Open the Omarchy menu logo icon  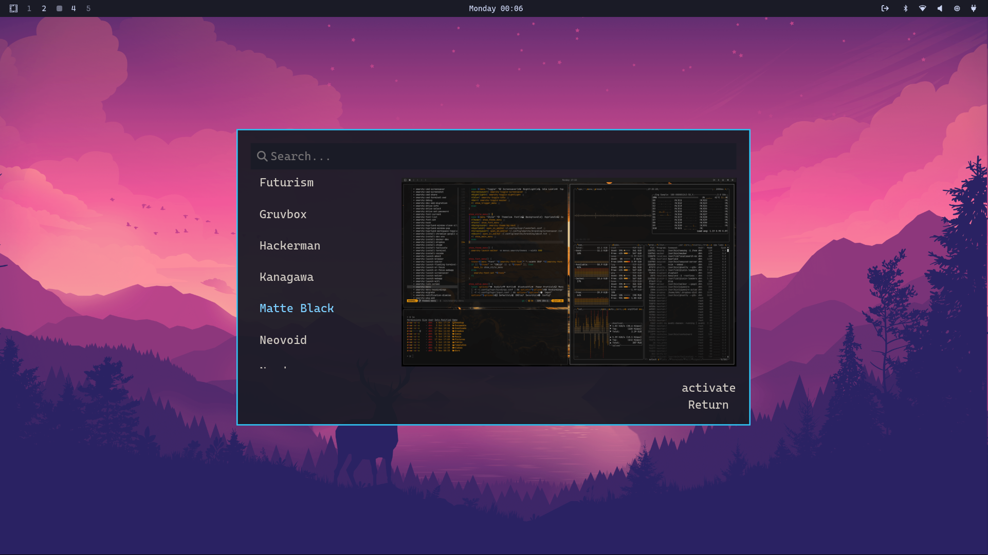click(14, 8)
